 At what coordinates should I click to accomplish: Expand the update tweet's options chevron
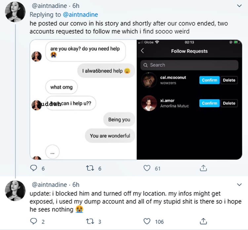click(239, 185)
